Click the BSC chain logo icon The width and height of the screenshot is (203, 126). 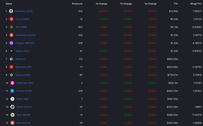[x=11, y=27]
